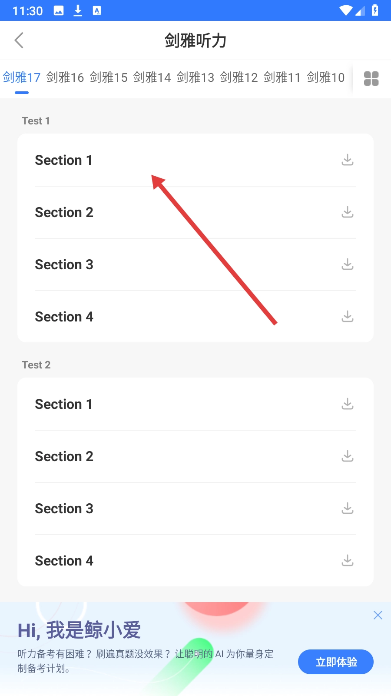Select the 剑雅14 tab
The image size is (391, 696).
click(152, 78)
